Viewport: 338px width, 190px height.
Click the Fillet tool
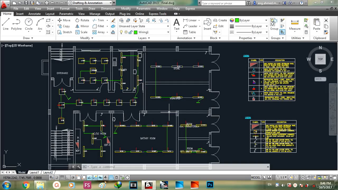click(x=98, y=26)
